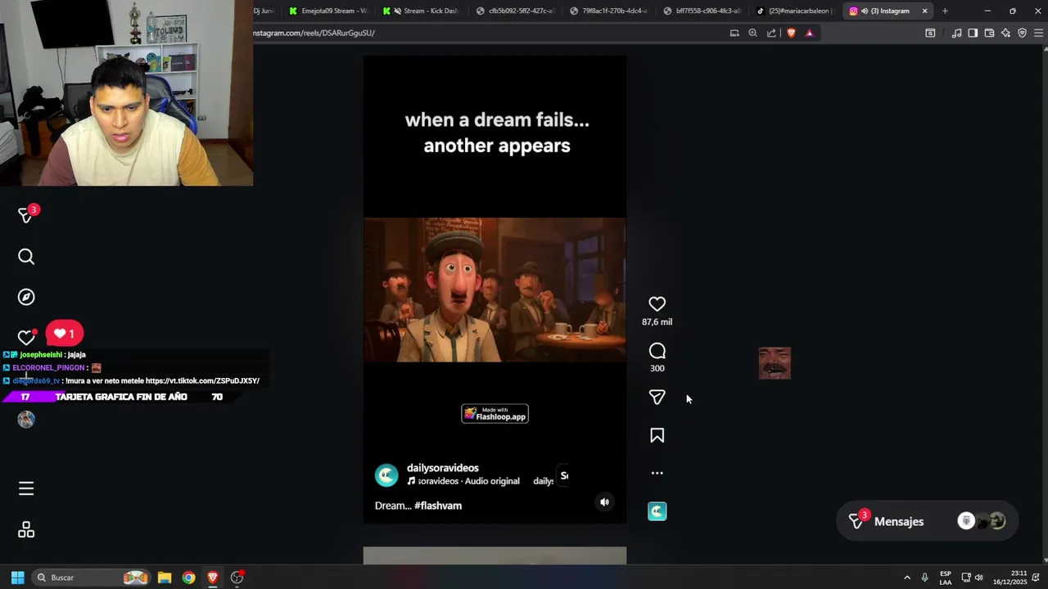
Task: Click the Brave browser taskbar icon
Action: 213,578
